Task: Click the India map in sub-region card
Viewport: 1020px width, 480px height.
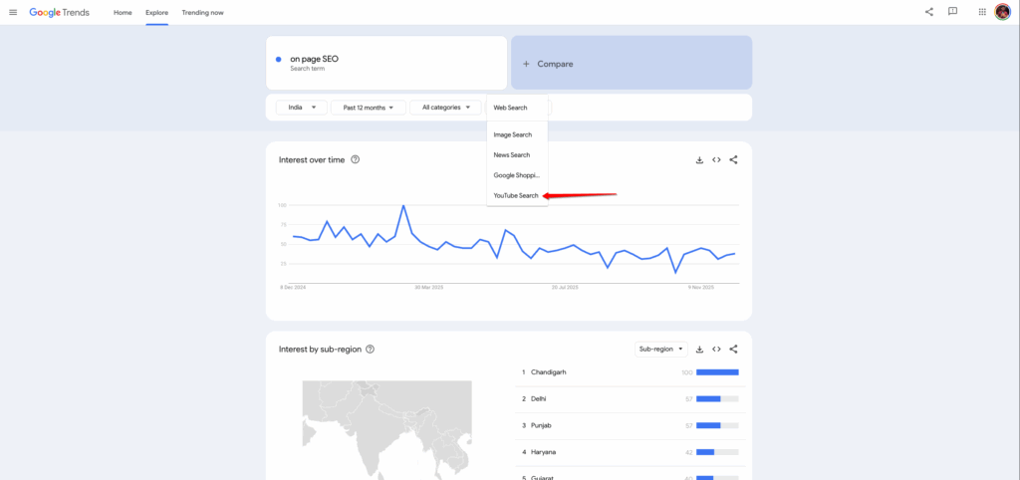Action: coord(387,430)
